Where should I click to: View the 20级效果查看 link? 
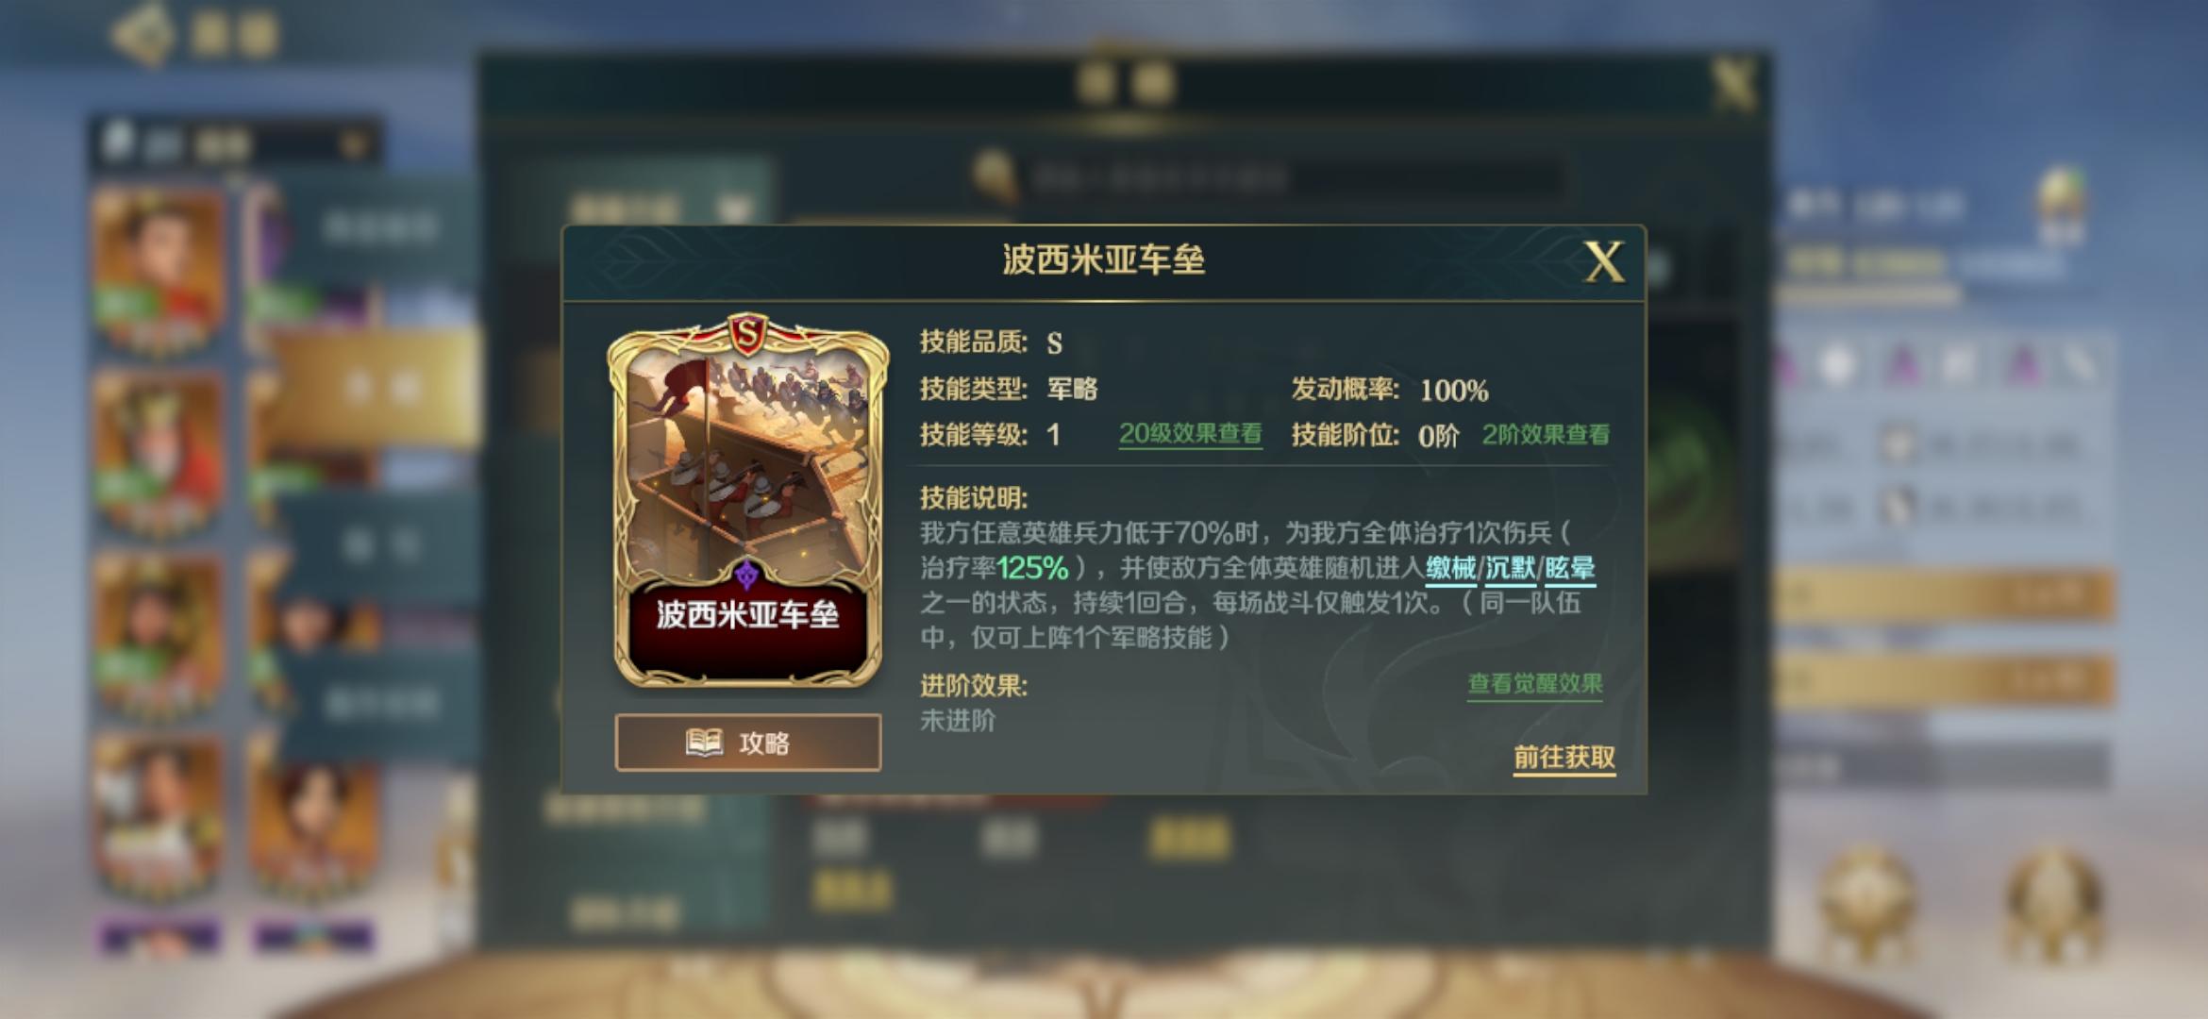(1190, 434)
